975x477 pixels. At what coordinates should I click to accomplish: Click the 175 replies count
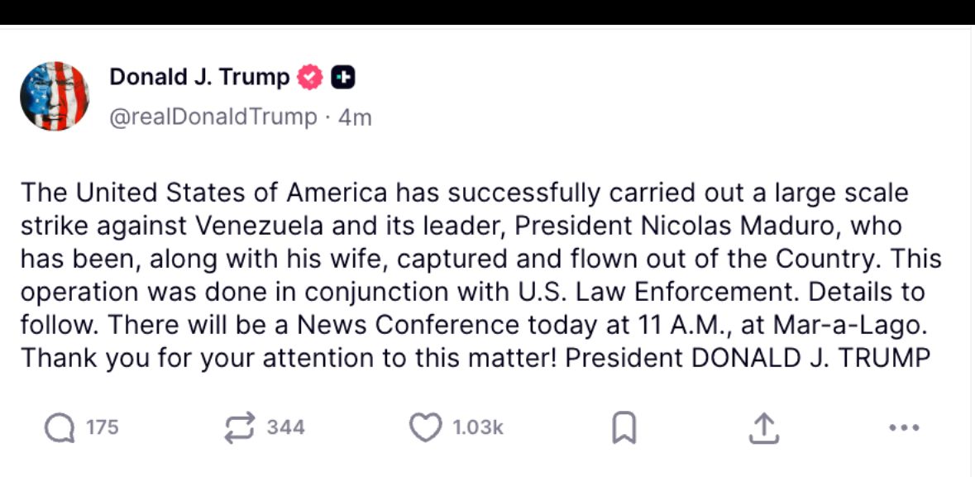103,427
